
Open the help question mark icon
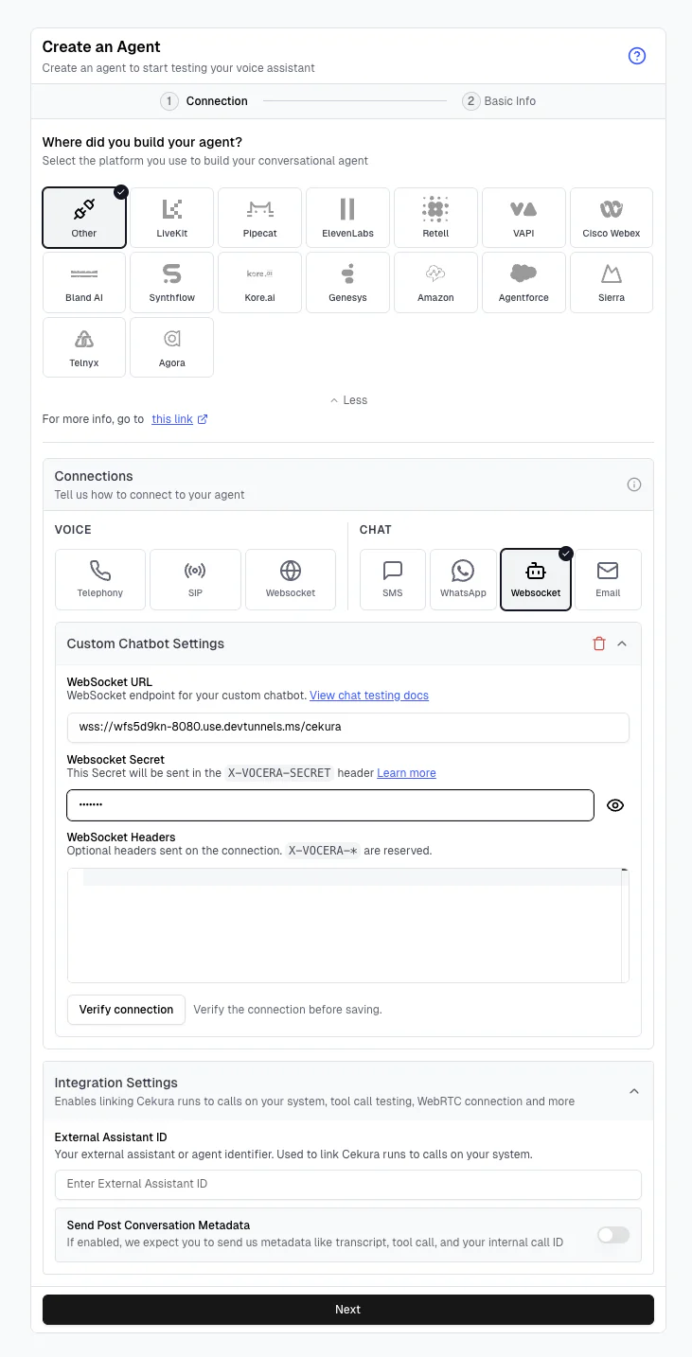[637, 56]
